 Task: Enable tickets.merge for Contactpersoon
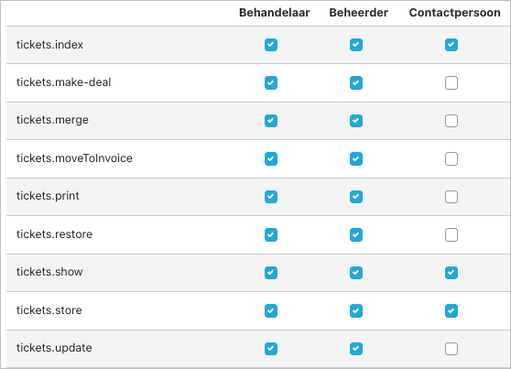[x=451, y=121]
